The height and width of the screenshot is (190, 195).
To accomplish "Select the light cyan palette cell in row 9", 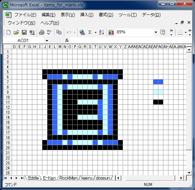I will [158, 92].
